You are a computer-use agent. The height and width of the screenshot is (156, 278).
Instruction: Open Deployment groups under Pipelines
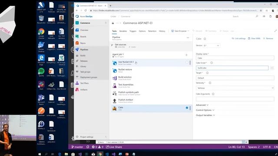(89, 78)
